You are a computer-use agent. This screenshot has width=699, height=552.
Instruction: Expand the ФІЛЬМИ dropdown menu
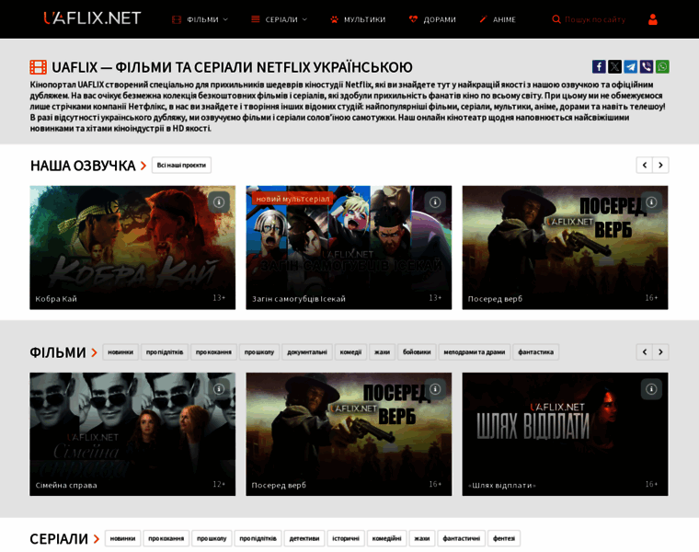click(x=201, y=19)
